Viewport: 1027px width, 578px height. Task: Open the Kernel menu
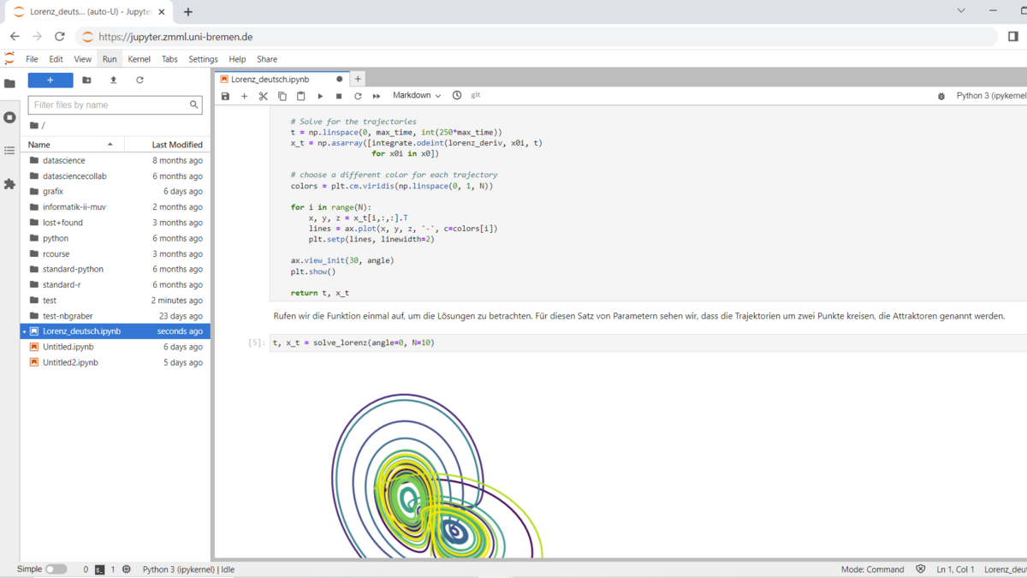139,59
